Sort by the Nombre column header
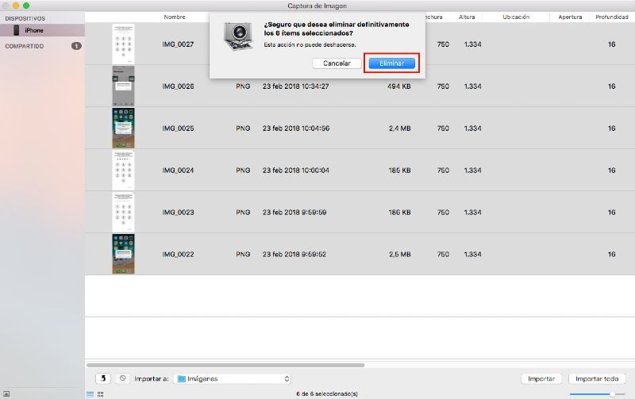 (x=175, y=17)
